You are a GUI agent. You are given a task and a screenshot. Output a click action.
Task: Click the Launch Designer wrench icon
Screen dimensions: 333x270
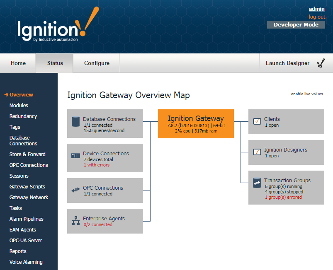321,63
